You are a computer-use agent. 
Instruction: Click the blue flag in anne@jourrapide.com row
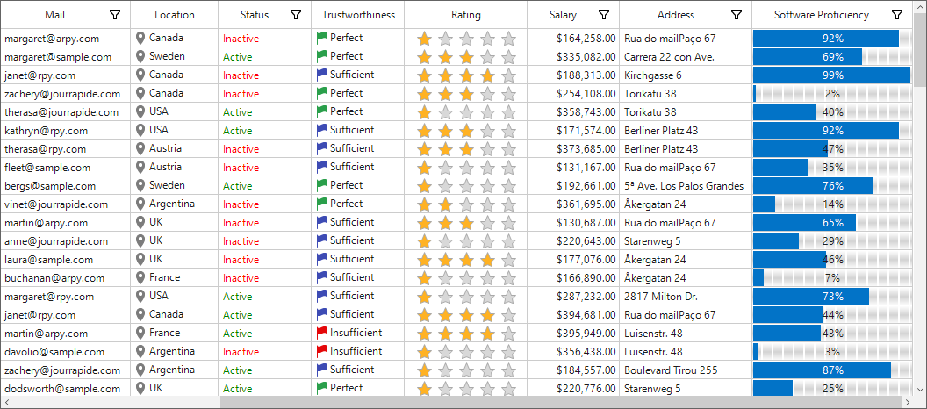[x=321, y=240]
